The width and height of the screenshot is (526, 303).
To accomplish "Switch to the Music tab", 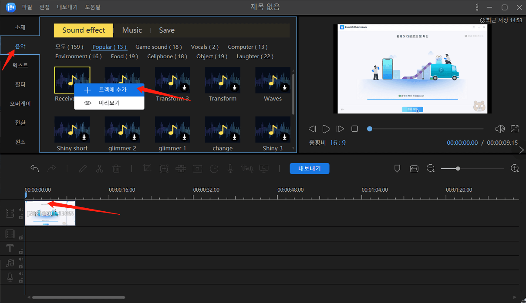I will point(132,30).
